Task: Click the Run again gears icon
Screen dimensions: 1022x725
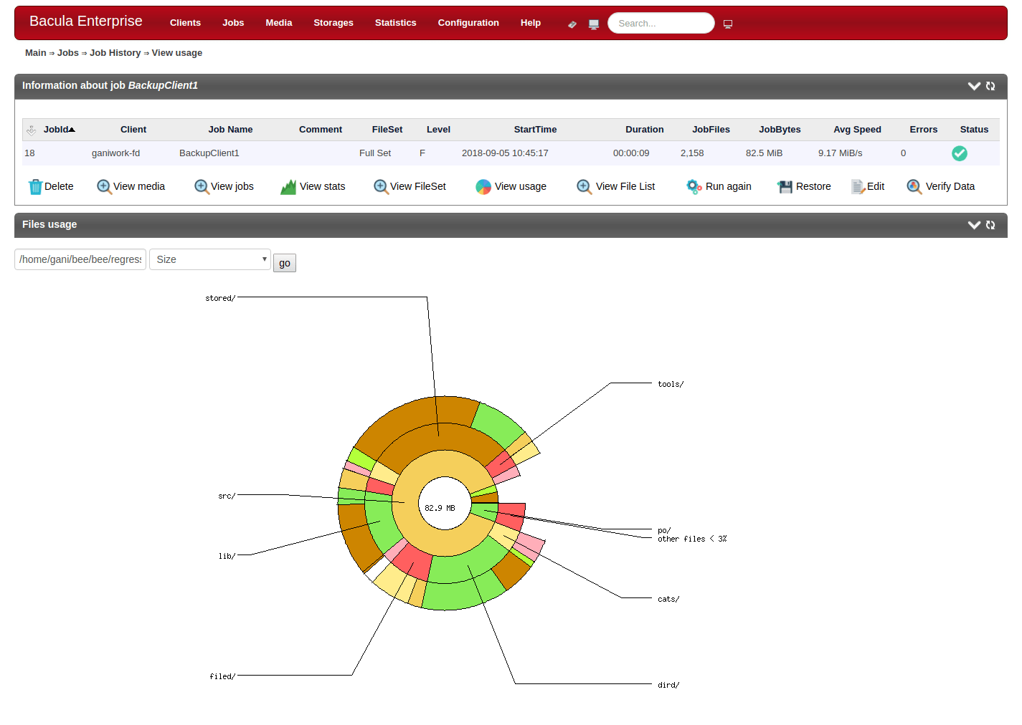Action: (694, 187)
